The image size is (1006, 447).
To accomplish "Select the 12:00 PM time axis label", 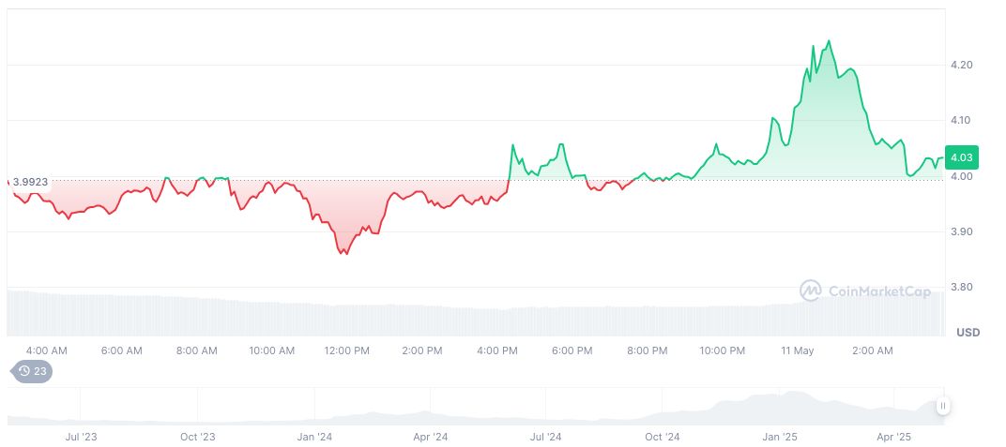I will pos(347,350).
